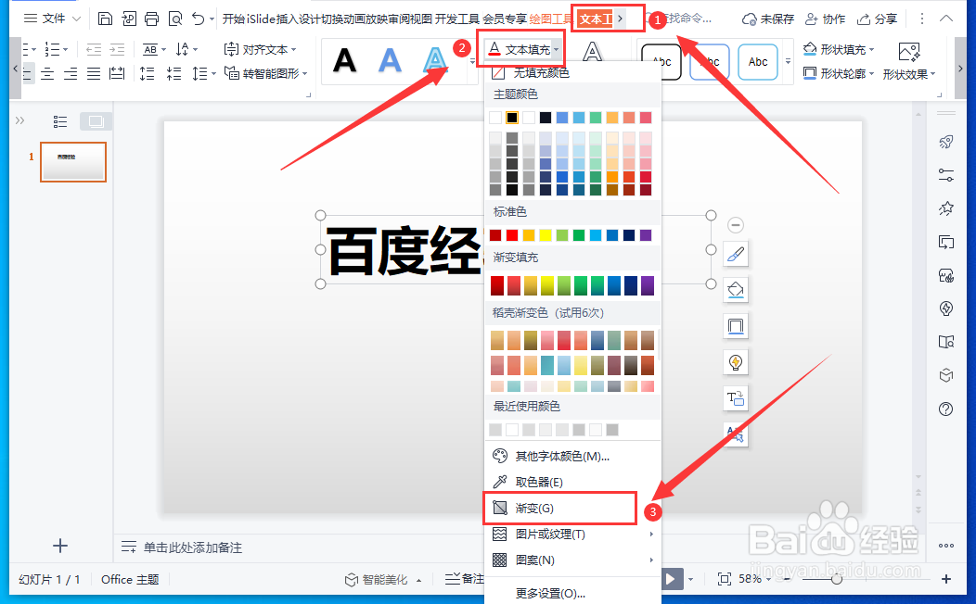
Task: Switch the thumbnail pane to Outline view
Action: point(59,121)
